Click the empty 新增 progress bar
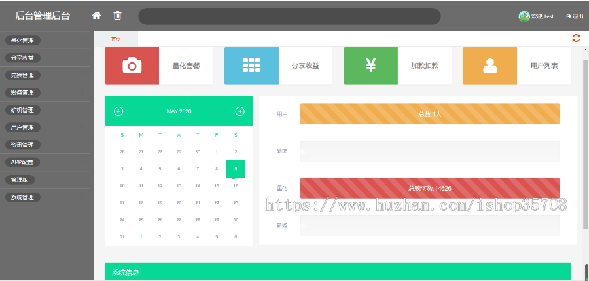The height and width of the screenshot is (281, 589). [430, 151]
